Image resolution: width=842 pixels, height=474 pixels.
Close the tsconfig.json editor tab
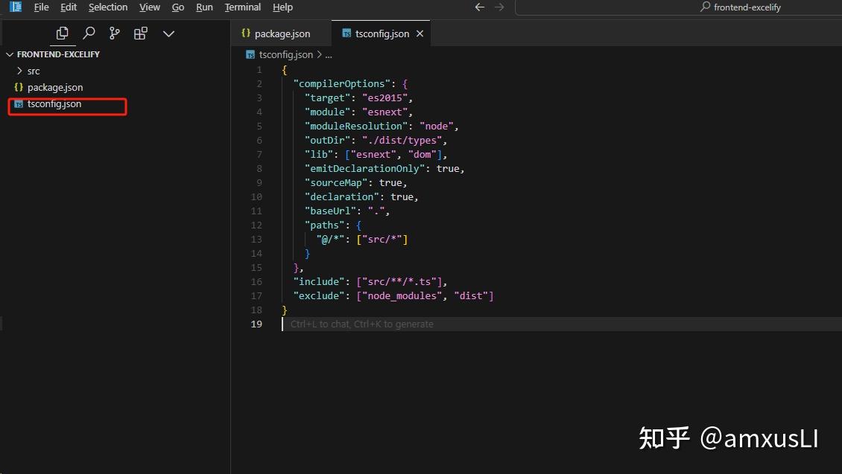click(419, 33)
